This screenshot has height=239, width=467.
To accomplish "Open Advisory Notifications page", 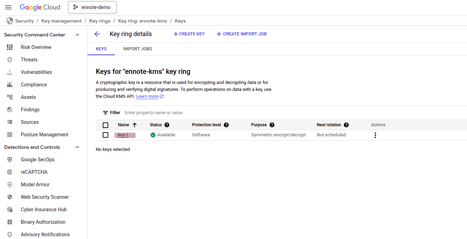I will (45, 234).
